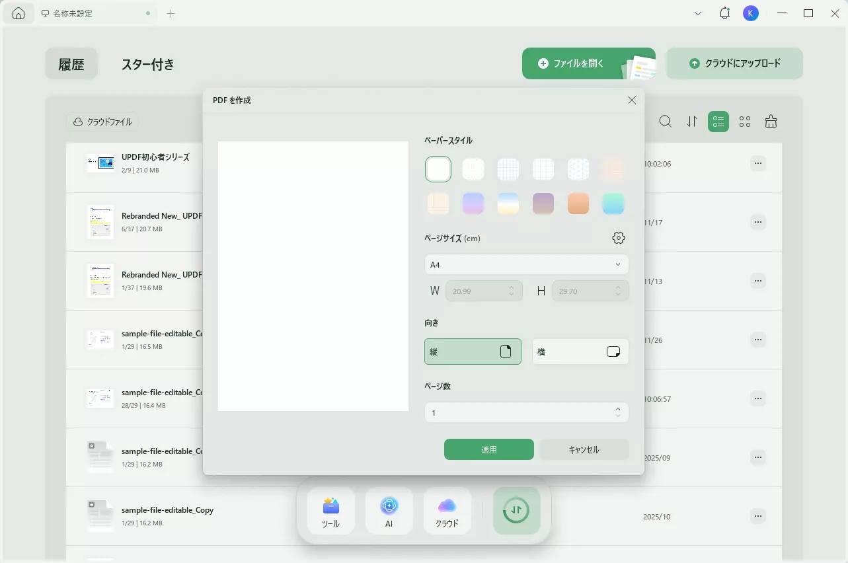Open more options for the 20.7 MB Rebranded file
The image size is (848, 563).
coord(758,222)
